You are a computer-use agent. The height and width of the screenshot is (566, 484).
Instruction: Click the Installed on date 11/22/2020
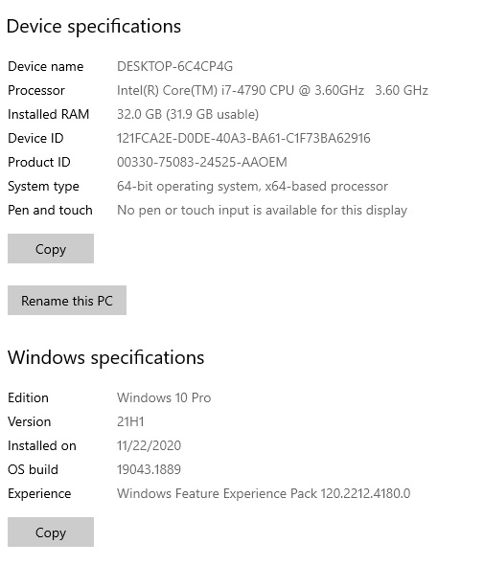tap(149, 445)
